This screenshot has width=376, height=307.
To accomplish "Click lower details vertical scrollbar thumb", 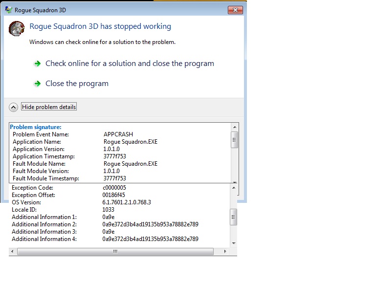I will [x=233, y=217].
